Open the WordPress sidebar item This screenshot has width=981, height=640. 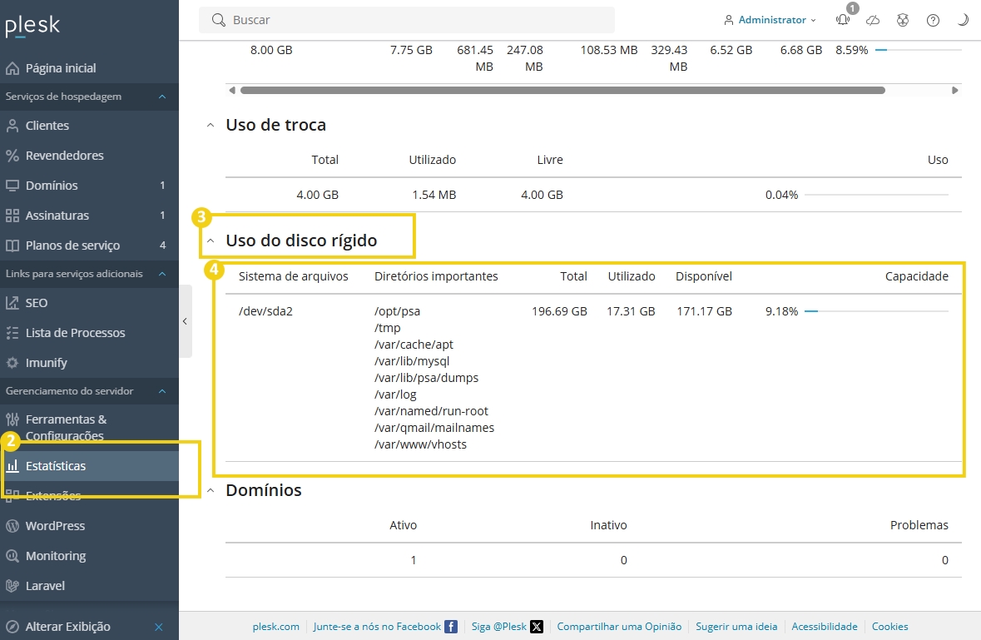click(x=55, y=526)
